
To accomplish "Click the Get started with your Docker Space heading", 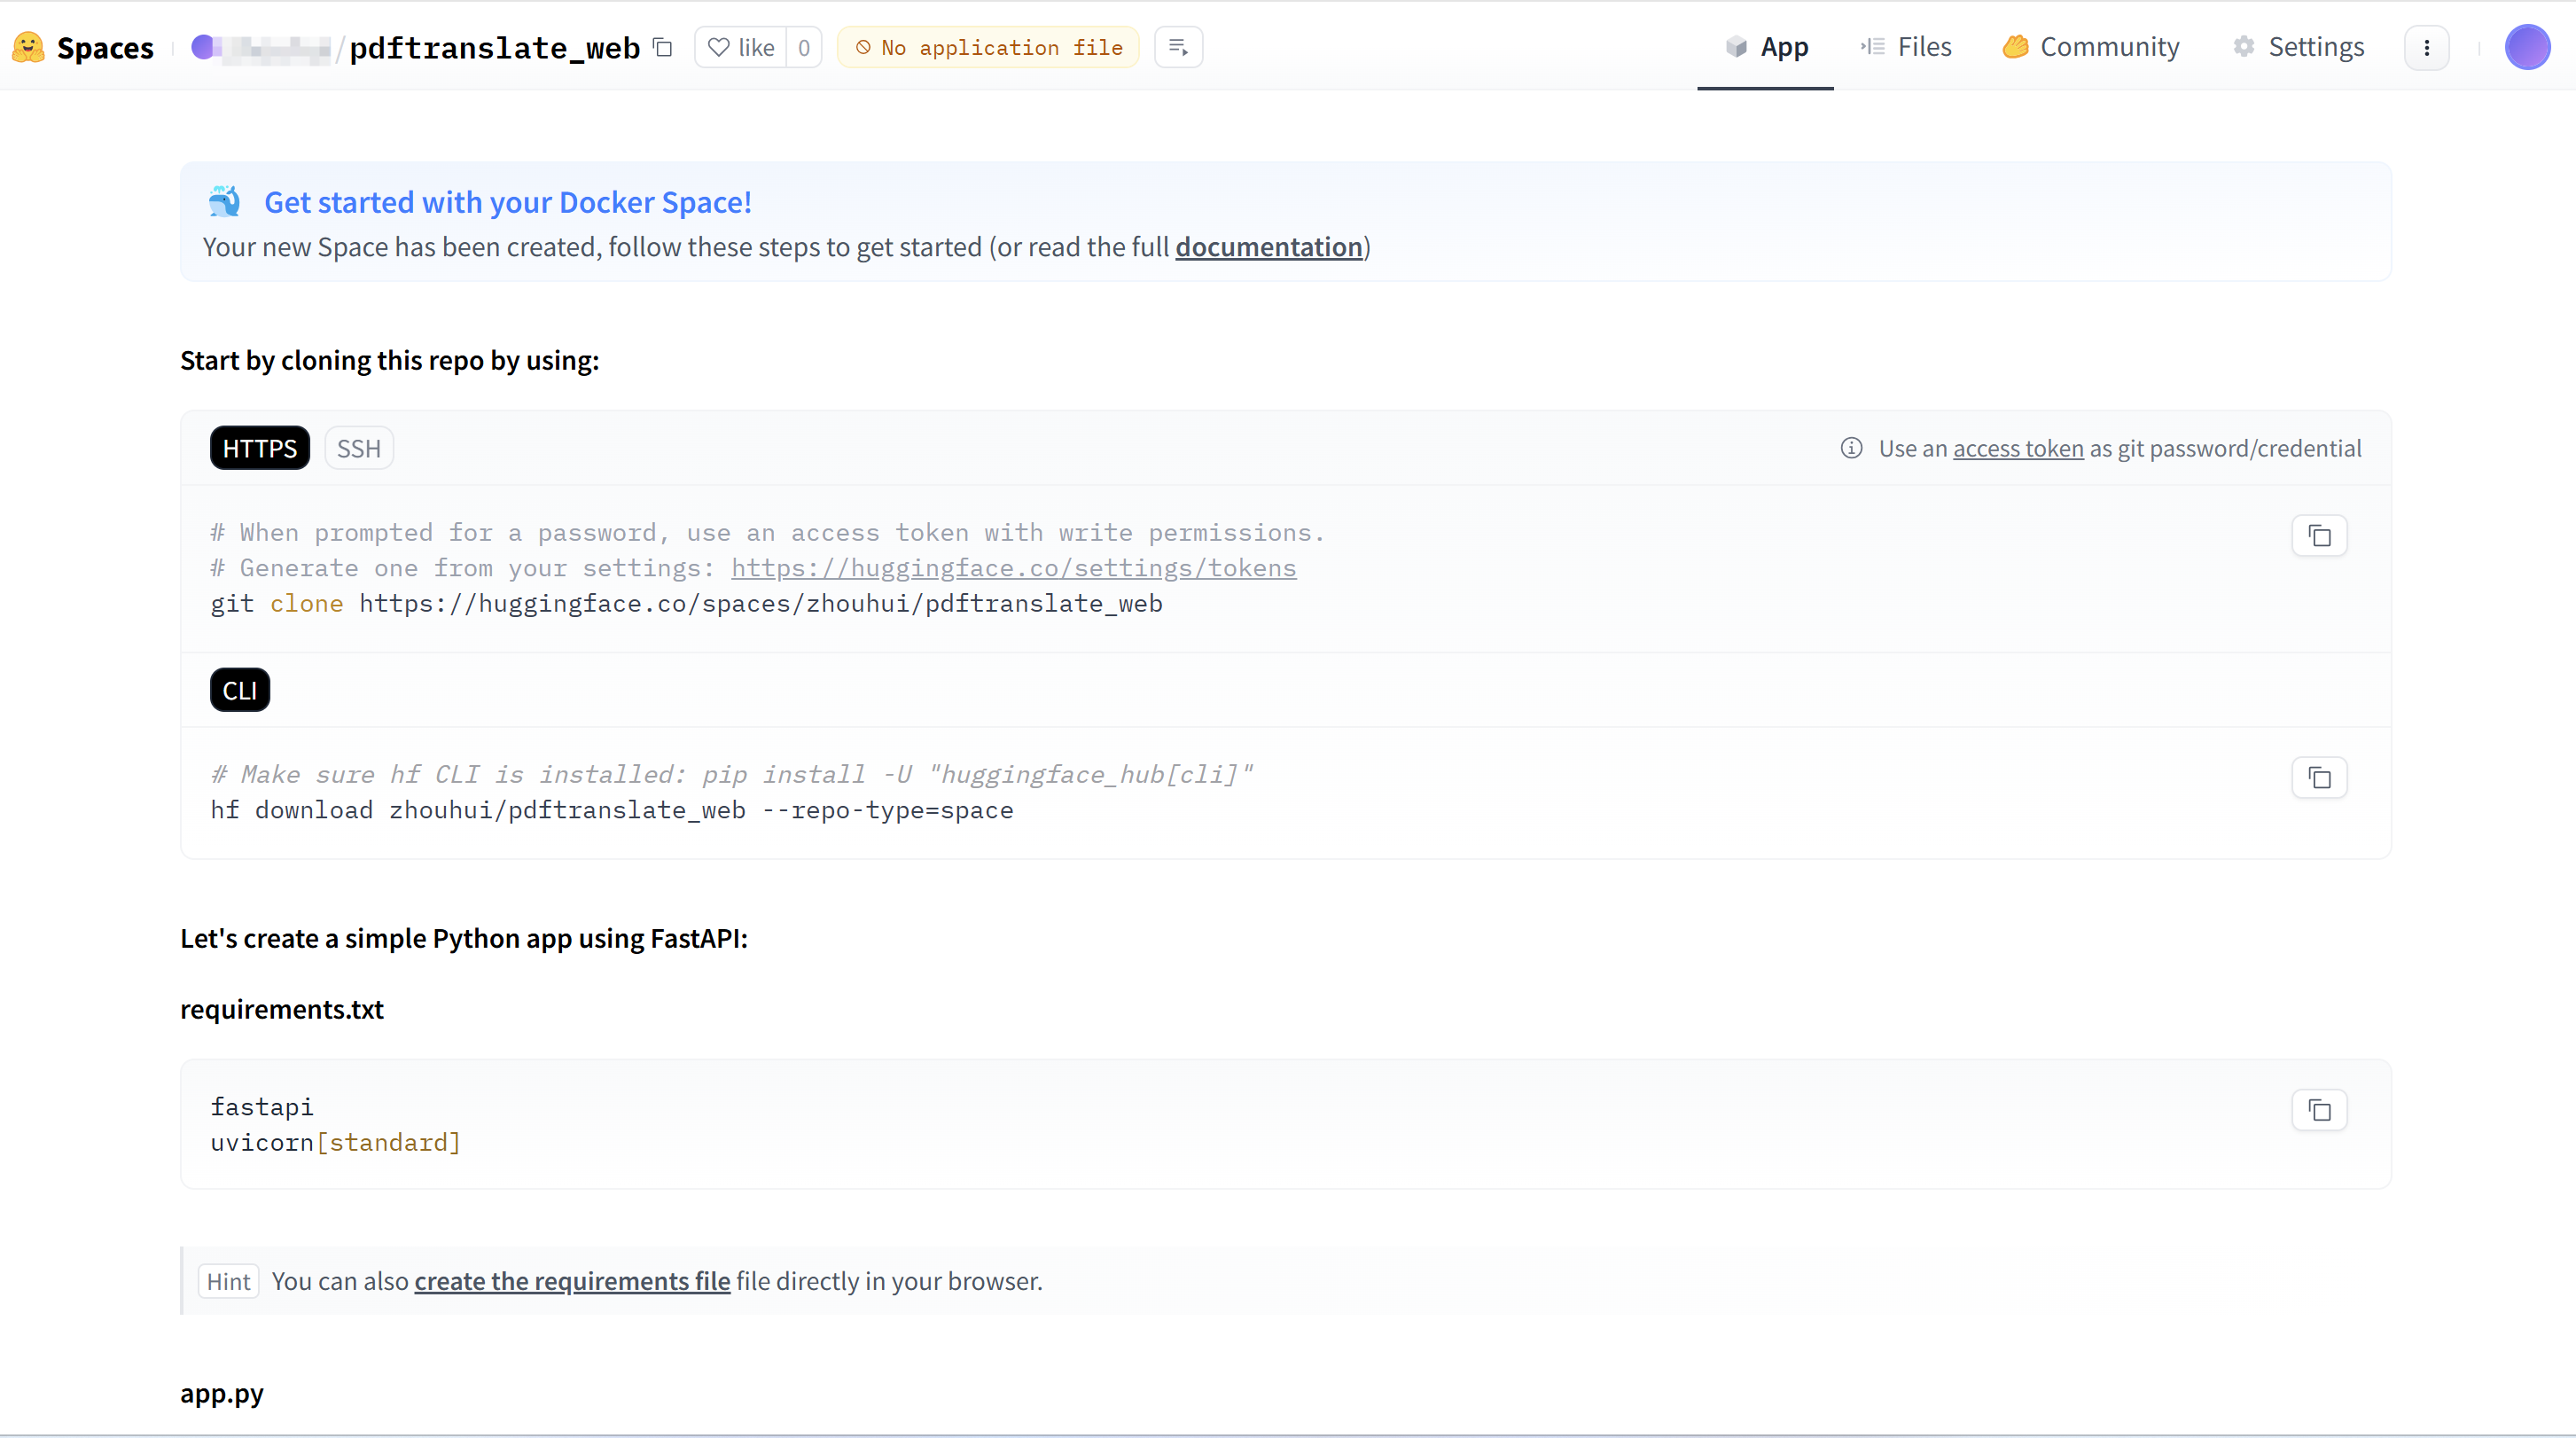I will [x=508, y=202].
